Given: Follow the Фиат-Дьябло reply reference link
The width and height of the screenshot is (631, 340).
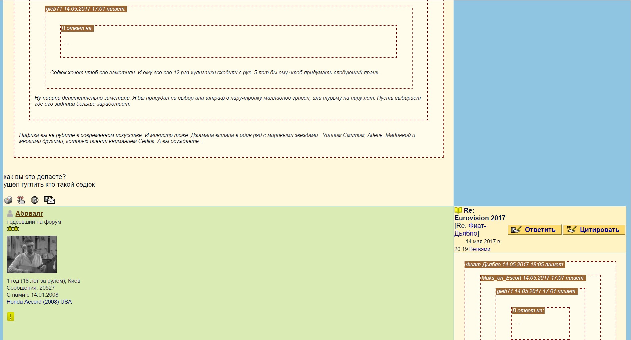Looking at the screenshot, I should 470,230.
